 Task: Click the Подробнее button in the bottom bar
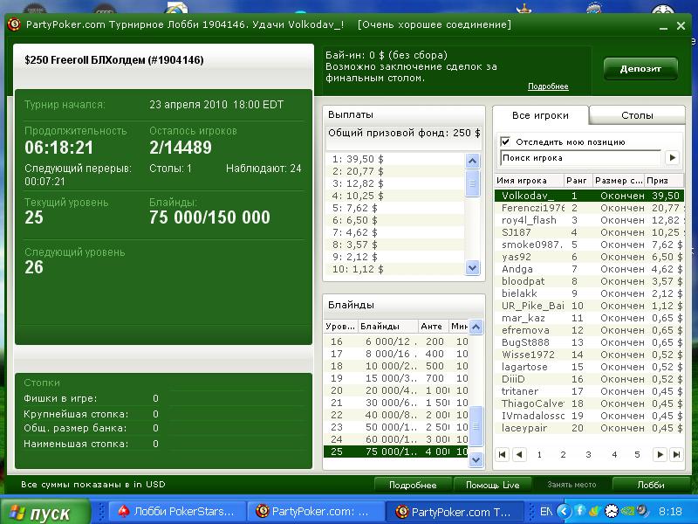point(413,485)
